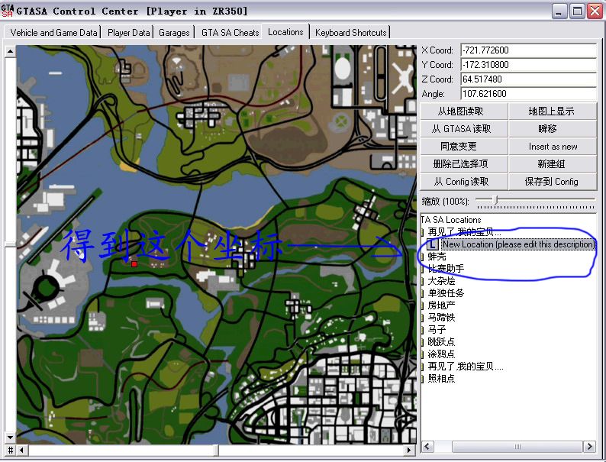This screenshot has height=462, width=606.
Task: Click the Insert as new button
Action: (x=553, y=147)
